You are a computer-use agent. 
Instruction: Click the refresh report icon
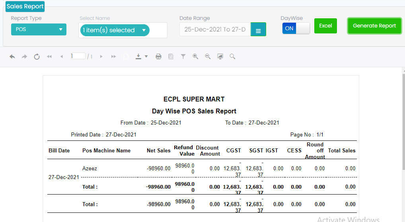[37, 57]
